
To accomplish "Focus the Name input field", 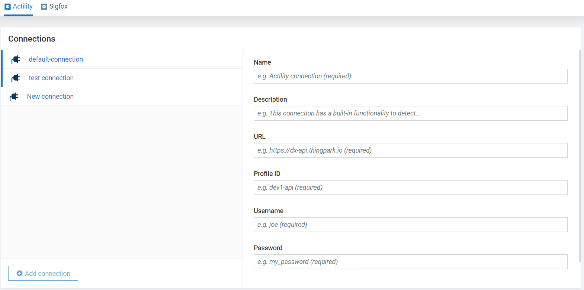I will tap(410, 76).
